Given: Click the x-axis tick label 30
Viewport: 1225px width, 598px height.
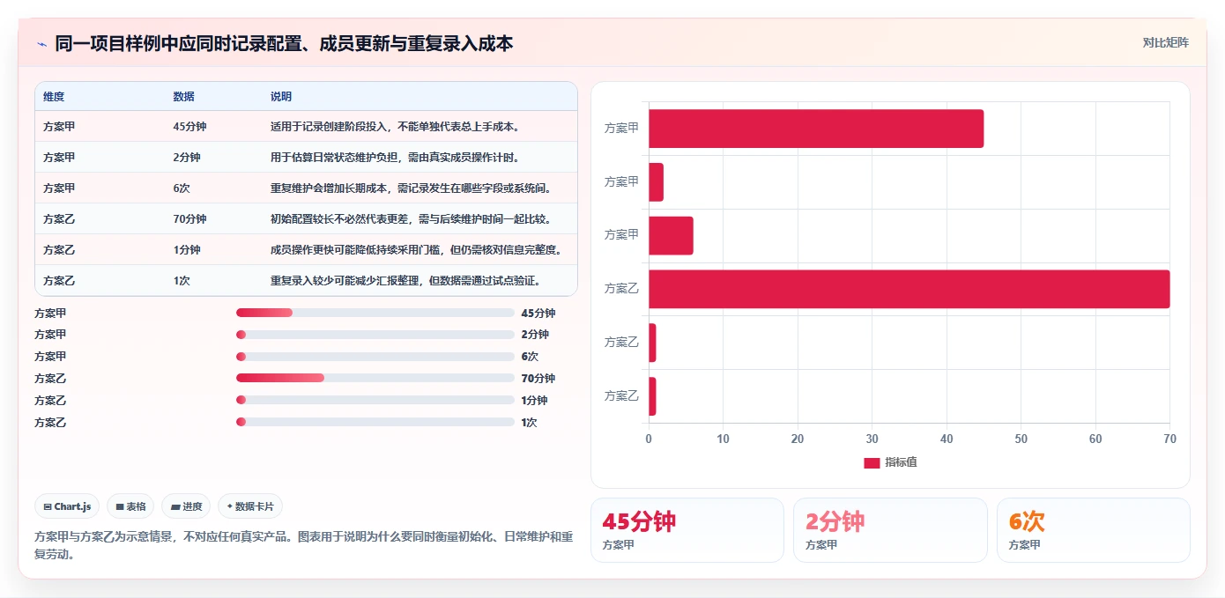Looking at the screenshot, I should tap(872, 439).
